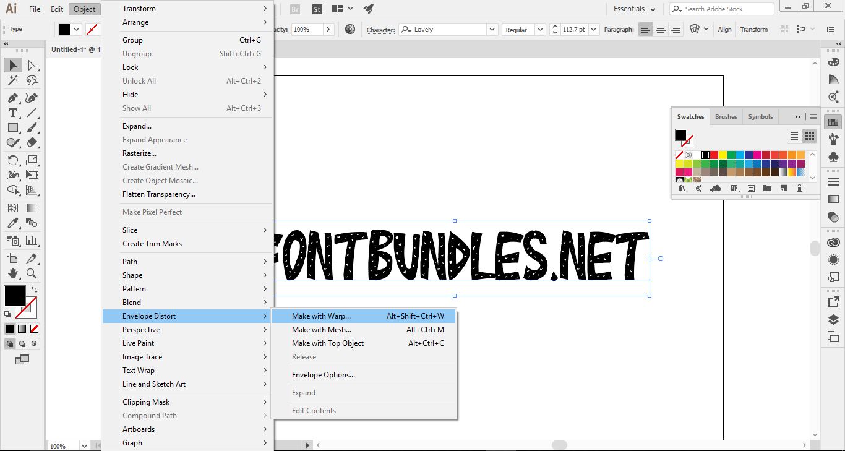This screenshot has height=451, width=845.
Task: Set paragraph align left
Action: pyautogui.click(x=645, y=29)
